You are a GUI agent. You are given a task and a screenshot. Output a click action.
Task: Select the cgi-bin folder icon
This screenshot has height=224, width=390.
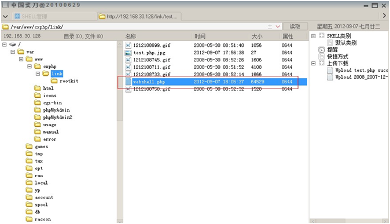(38, 102)
